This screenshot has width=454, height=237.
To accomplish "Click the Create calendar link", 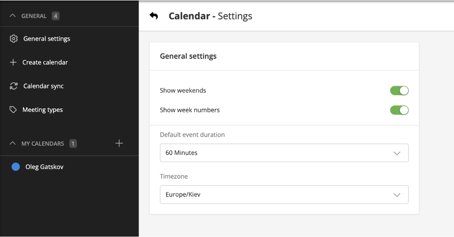I will [45, 62].
